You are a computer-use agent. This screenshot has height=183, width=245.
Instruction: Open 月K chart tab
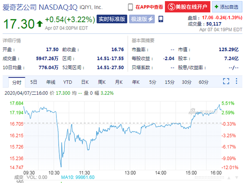119,82
